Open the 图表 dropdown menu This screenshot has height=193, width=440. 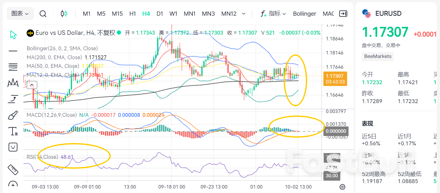[20, 14]
